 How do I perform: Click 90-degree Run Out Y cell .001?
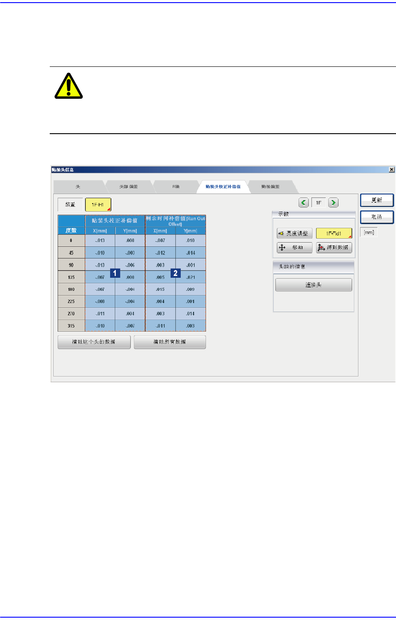point(191,265)
